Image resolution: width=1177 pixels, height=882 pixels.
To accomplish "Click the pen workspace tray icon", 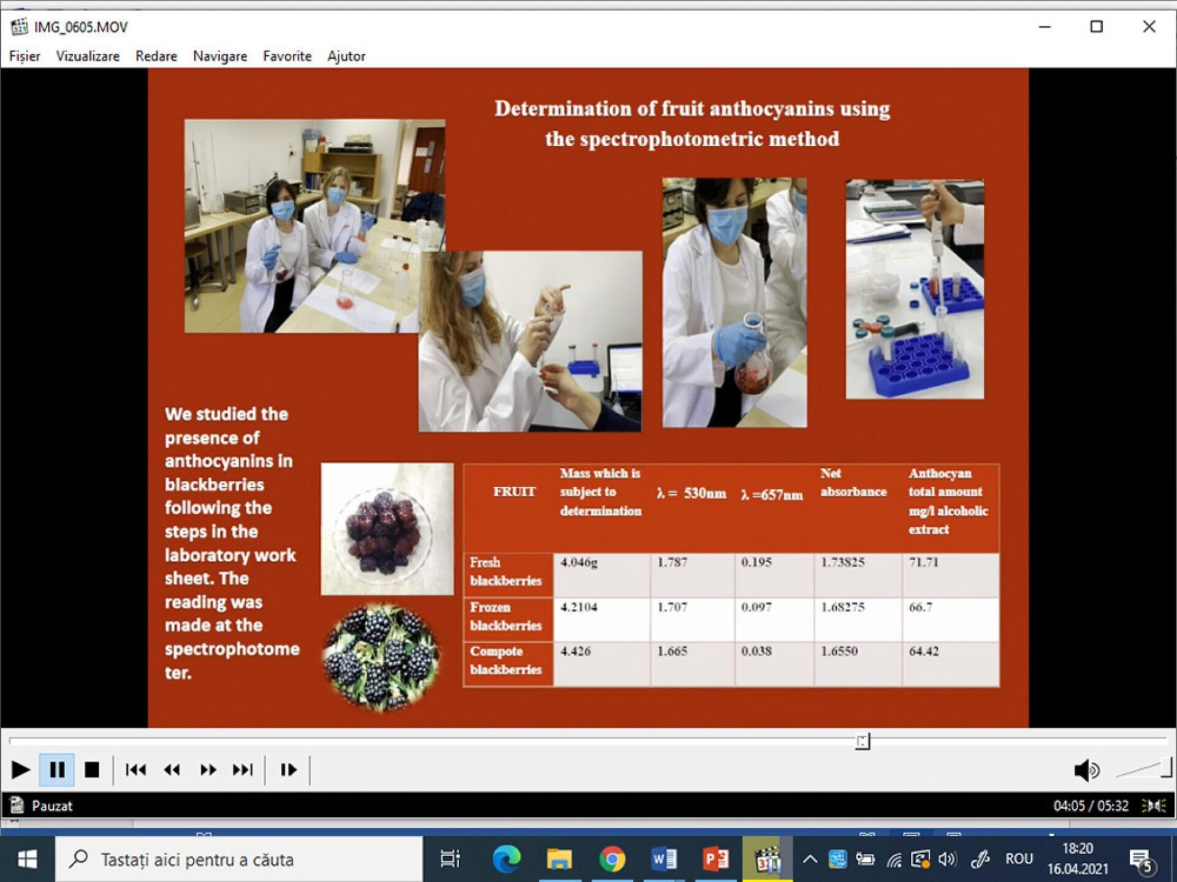I will tap(980, 859).
